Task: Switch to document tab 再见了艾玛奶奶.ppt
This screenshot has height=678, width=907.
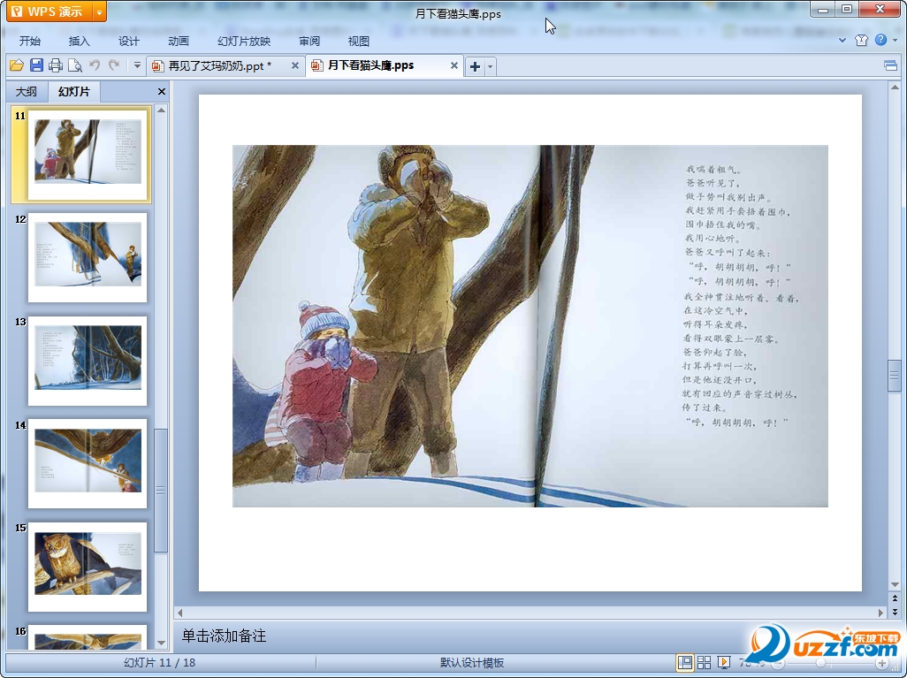Action: (x=218, y=66)
